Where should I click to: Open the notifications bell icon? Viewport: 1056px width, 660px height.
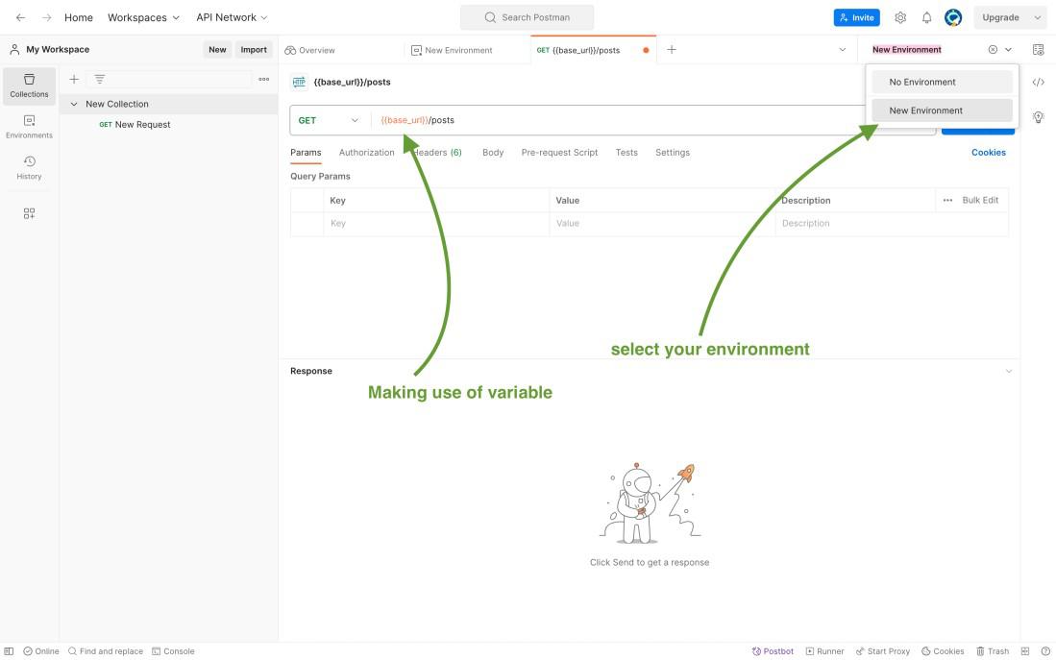click(926, 17)
